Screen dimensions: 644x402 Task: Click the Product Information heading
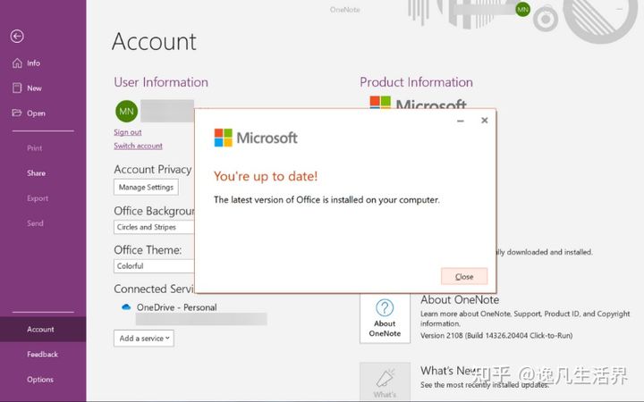(x=417, y=82)
